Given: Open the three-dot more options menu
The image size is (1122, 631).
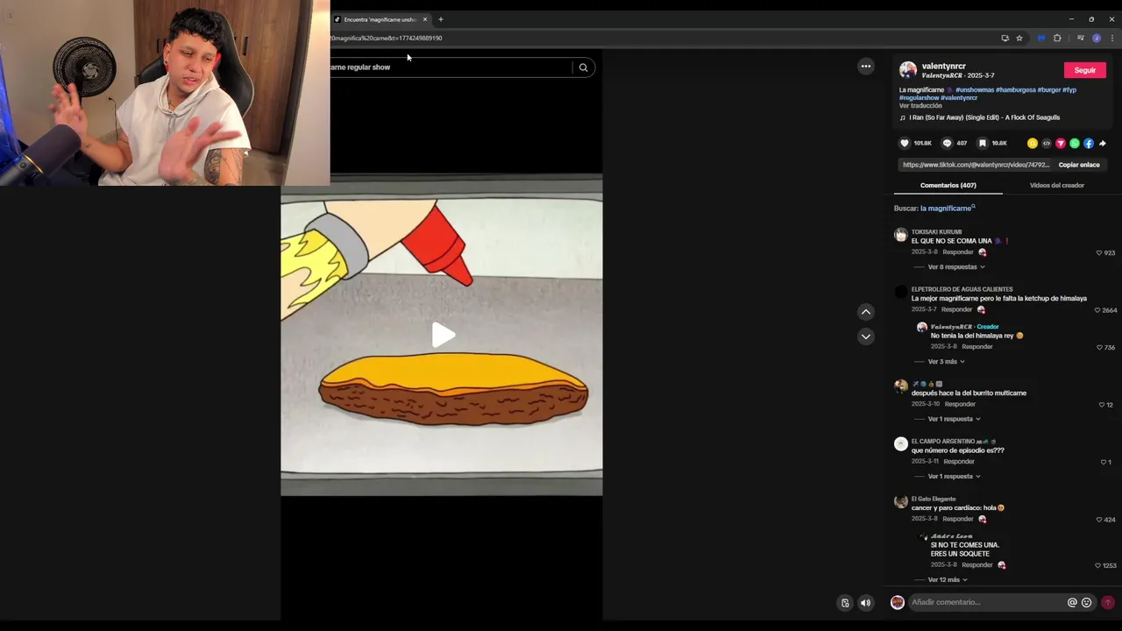Looking at the screenshot, I should coord(866,67).
